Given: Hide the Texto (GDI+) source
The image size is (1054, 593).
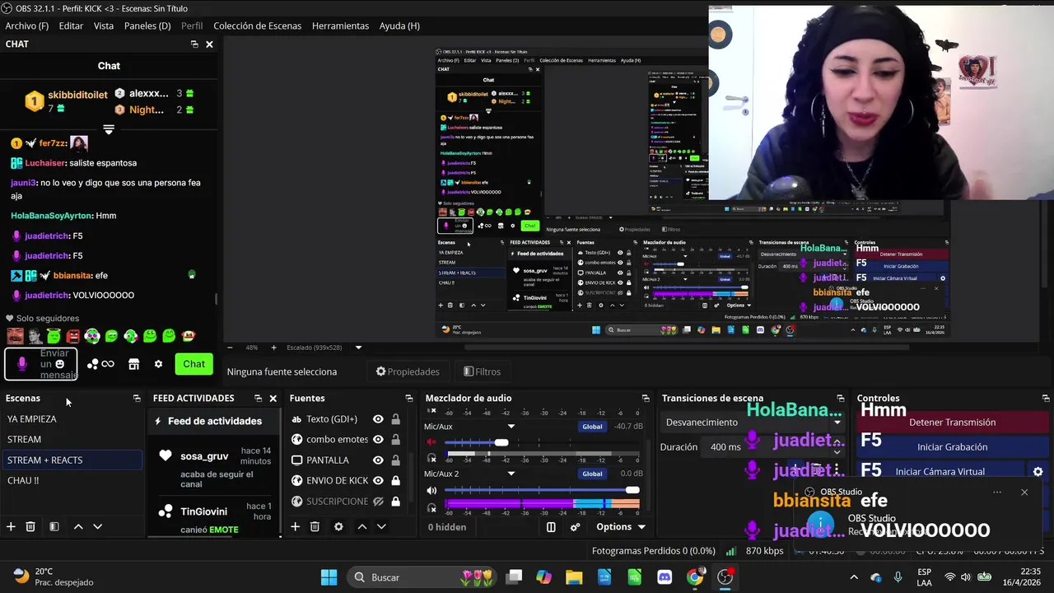Looking at the screenshot, I should (378, 419).
